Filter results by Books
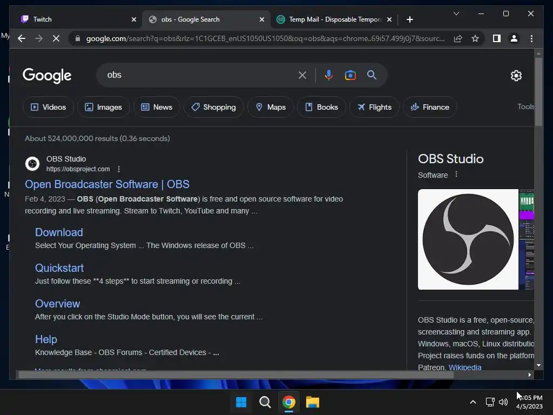 tap(321, 107)
